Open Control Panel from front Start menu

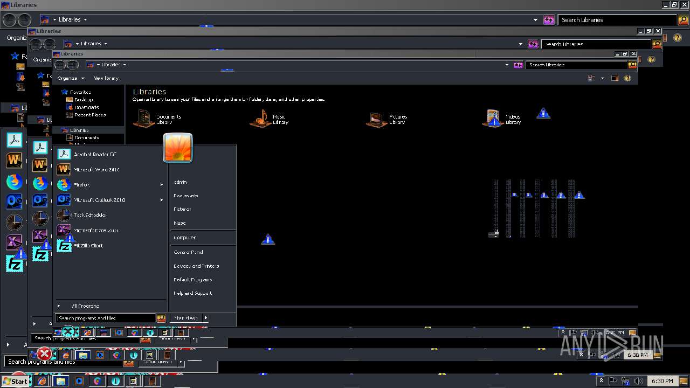pyautogui.click(x=188, y=252)
